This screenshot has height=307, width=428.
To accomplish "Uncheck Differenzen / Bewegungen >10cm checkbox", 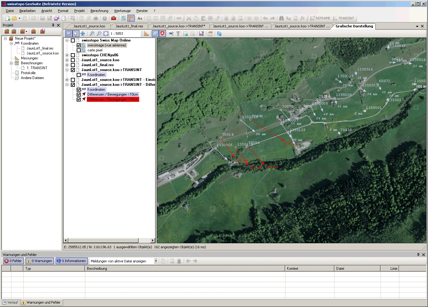I will 79,99.
